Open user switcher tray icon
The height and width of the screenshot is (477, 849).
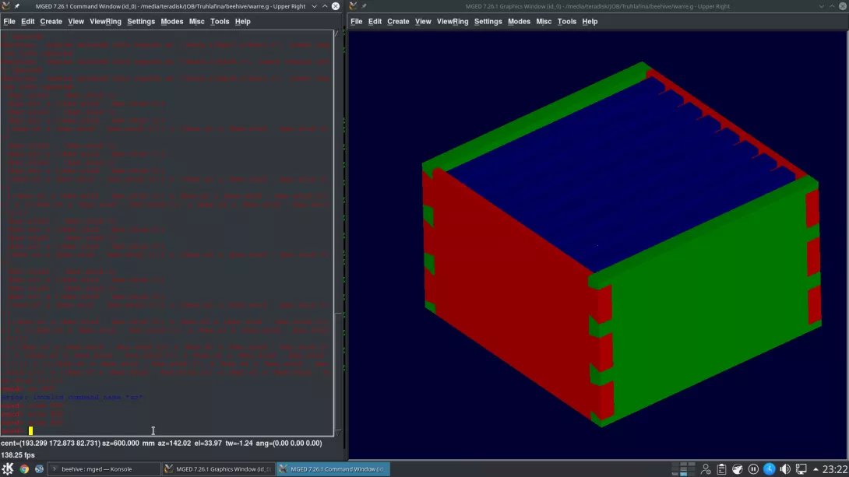point(706,469)
